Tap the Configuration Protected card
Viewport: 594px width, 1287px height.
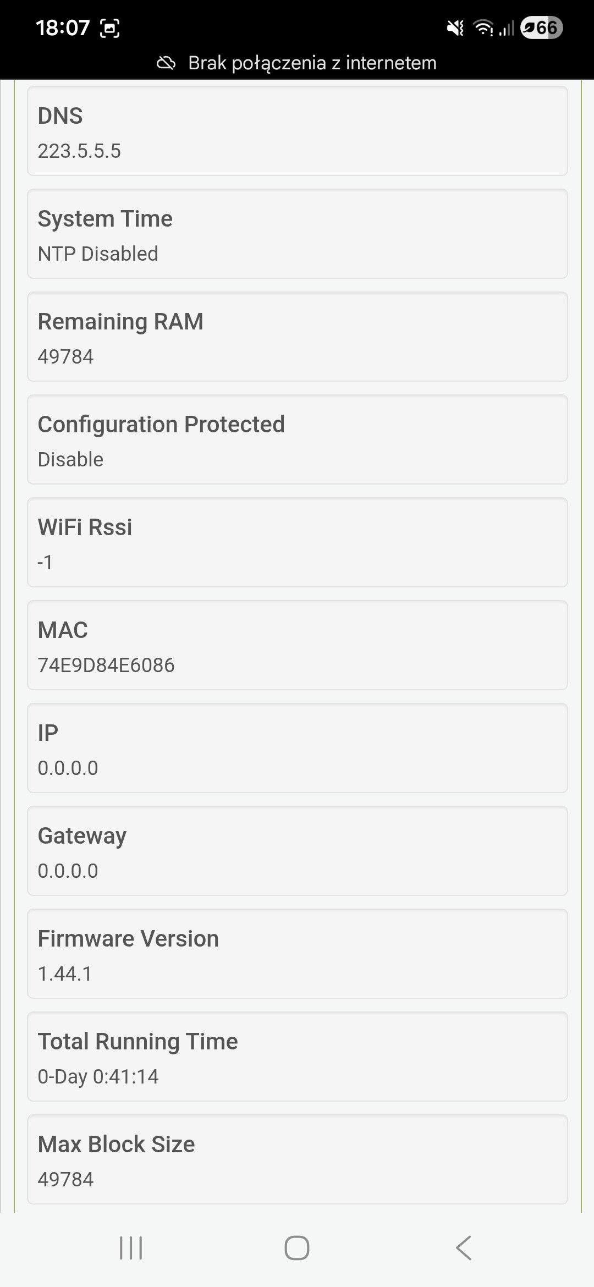point(297,439)
